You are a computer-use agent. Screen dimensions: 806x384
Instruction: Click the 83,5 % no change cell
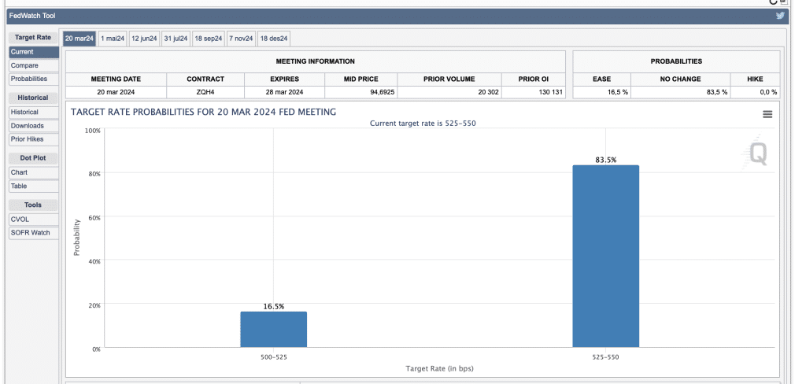681,93
